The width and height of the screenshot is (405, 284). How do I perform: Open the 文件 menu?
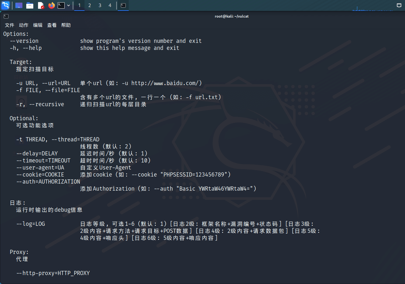click(10, 25)
